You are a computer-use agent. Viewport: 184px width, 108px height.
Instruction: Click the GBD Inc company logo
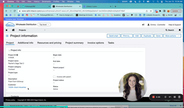pyautogui.click(x=10, y=25)
